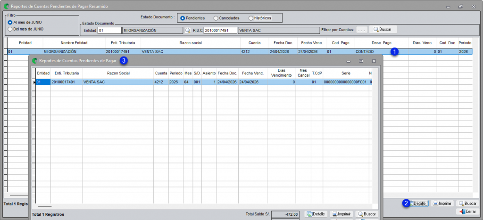Click 'Cod. Doc.' column header in Resumido grid
The height and width of the screenshot is (220, 483).
[x=447, y=43]
